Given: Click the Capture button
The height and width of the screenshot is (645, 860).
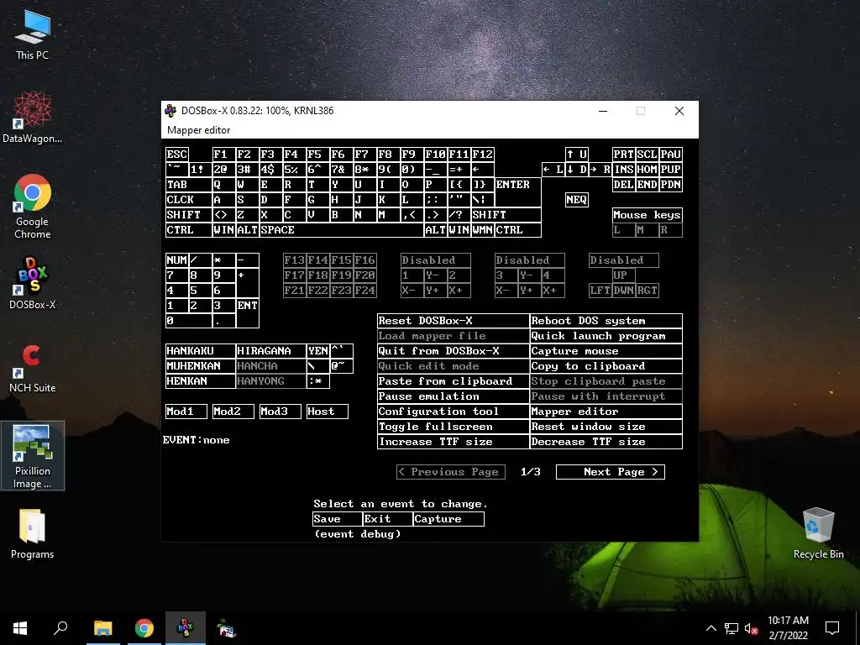Looking at the screenshot, I should pyautogui.click(x=448, y=519).
